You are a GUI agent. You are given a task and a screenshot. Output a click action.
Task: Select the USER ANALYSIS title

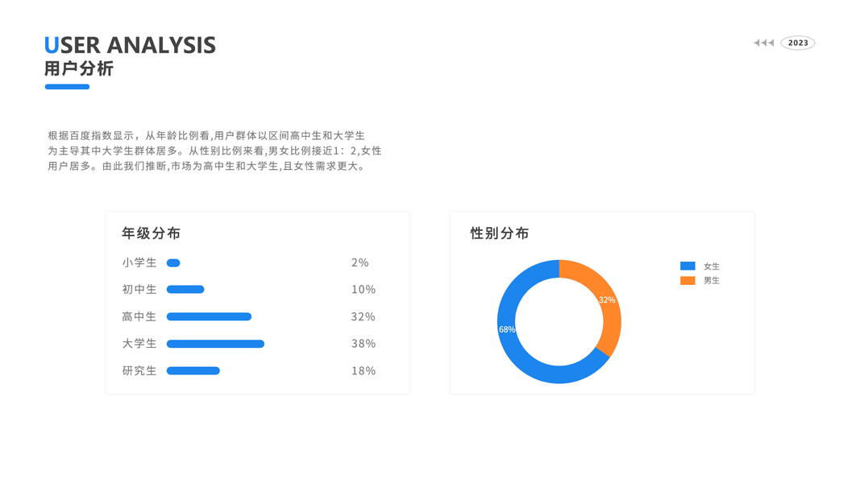pos(130,45)
